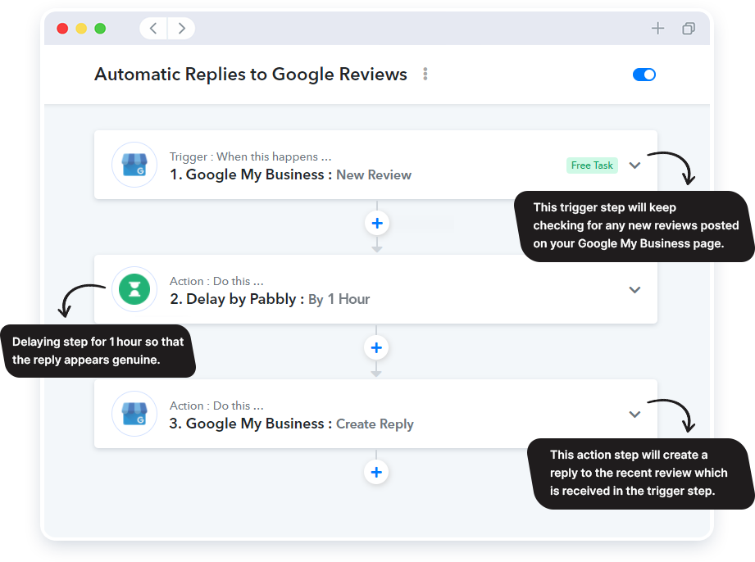This screenshot has width=755, height=562.
Task: Expand the Create Reply step chevron
Action: click(x=634, y=415)
